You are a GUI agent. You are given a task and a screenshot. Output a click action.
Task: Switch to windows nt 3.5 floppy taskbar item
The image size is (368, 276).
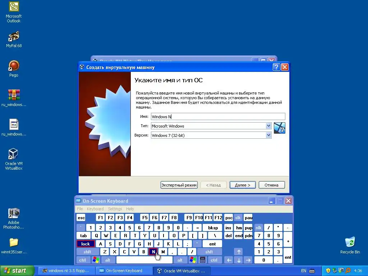point(66,271)
